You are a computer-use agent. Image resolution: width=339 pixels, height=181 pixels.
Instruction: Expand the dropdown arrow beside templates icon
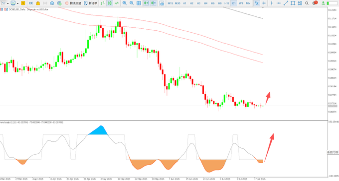pyautogui.click(x=17, y=3)
